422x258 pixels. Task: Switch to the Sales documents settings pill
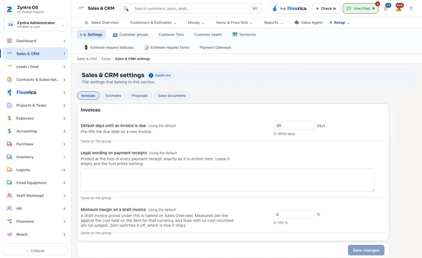pyautogui.click(x=172, y=96)
